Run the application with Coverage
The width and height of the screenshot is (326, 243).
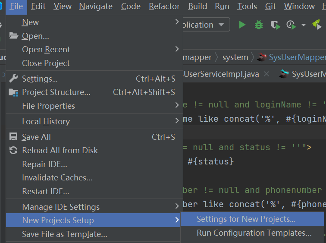click(x=275, y=25)
